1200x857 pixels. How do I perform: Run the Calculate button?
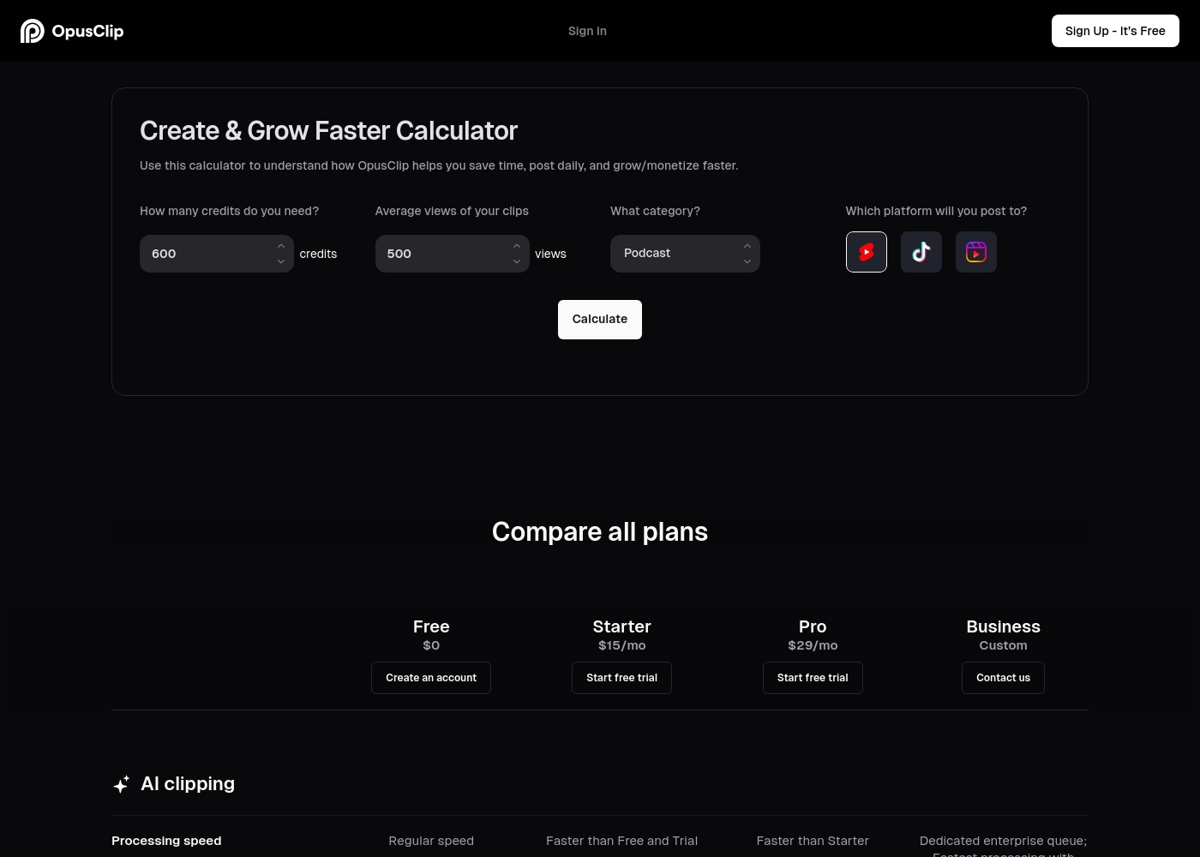click(600, 320)
